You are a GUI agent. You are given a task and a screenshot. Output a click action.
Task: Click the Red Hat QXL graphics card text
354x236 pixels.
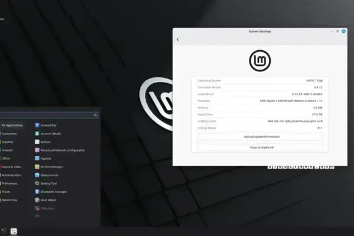pos(295,122)
